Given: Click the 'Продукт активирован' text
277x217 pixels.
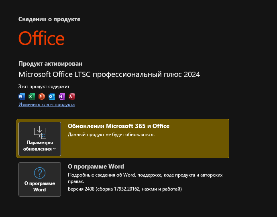Looking at the screenshot, I should (x=50, y=64).
